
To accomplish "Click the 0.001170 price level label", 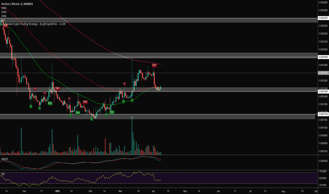I will point(323,114).
